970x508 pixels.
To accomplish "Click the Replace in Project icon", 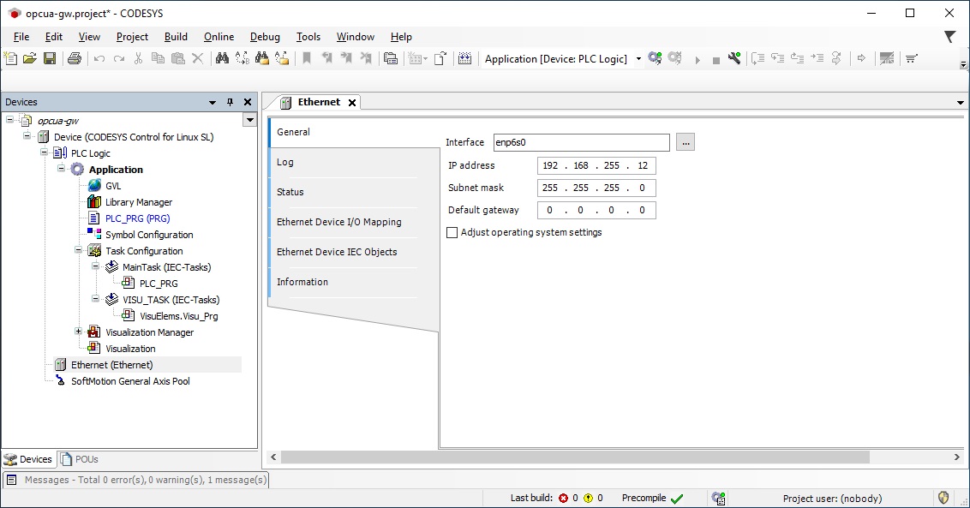I will tap(282, 59).
